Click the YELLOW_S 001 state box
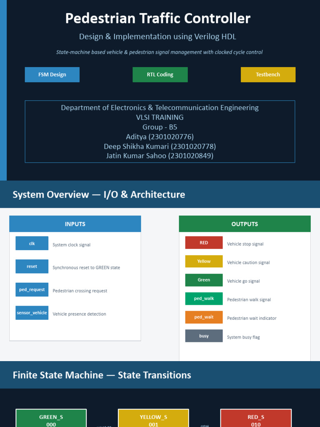The height and width of the screenshot is (427, 320). point(153,418)
